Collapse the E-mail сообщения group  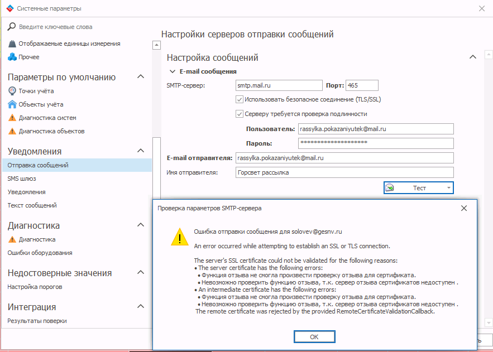[x=172, y=71]
